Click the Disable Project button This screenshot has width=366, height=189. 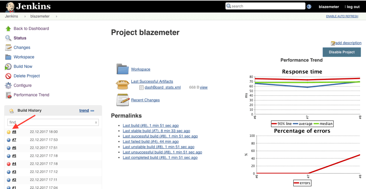342,52
